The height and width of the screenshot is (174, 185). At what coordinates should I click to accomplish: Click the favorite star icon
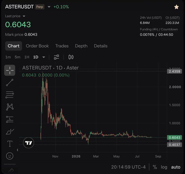[176, 7]
